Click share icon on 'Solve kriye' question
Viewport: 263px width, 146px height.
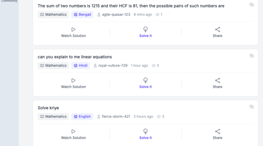point(217,132)
